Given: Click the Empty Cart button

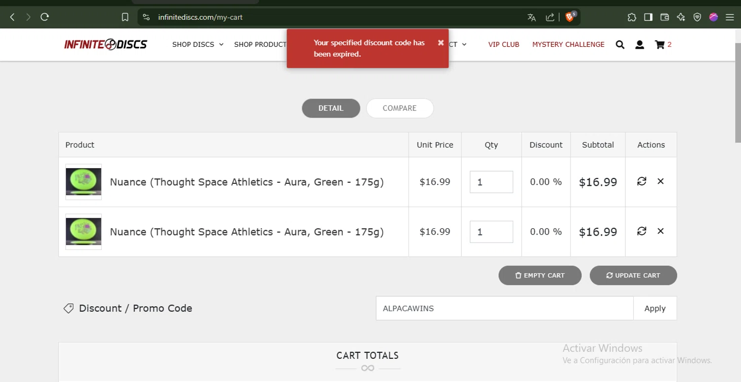Looking at the screenshot, I should (540, 275).
